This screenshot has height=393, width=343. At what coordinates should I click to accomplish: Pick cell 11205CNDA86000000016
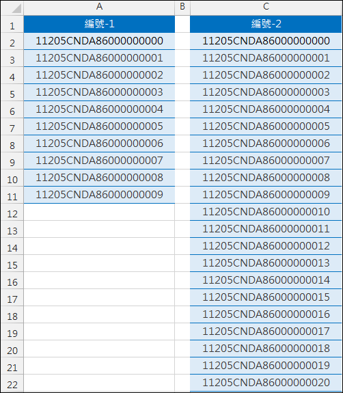(266, 314)
